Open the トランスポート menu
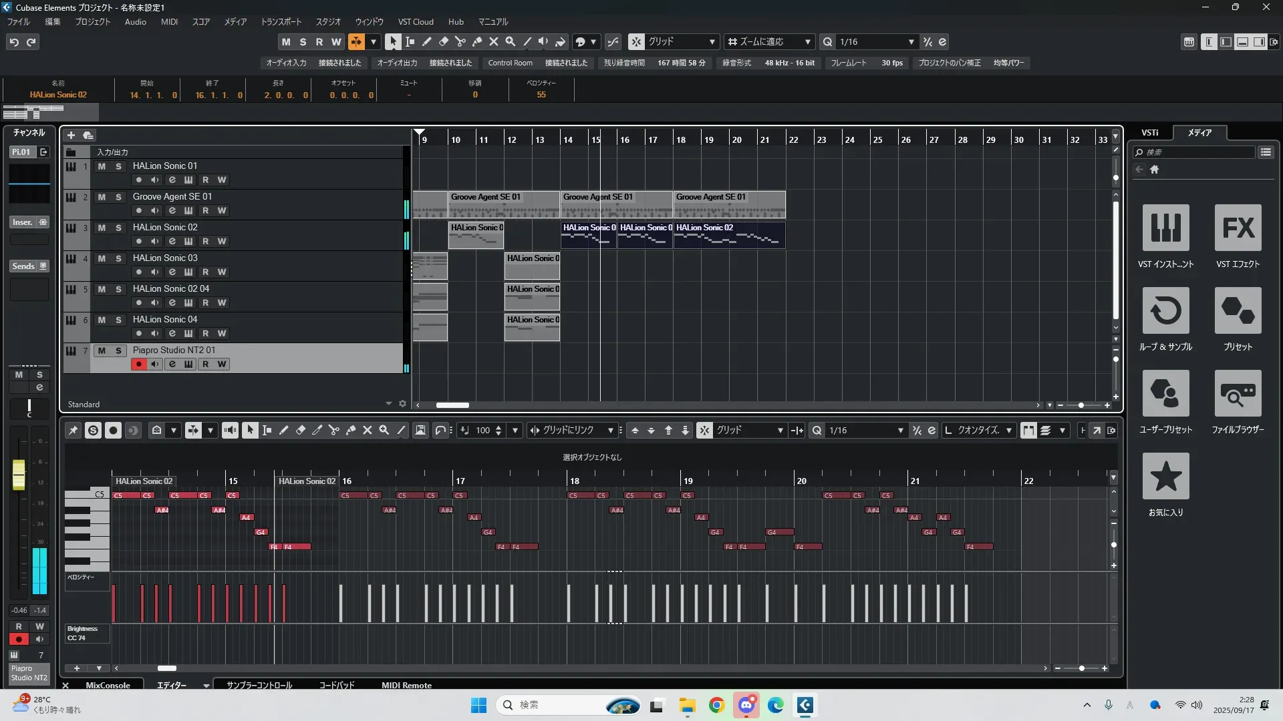 281,22
